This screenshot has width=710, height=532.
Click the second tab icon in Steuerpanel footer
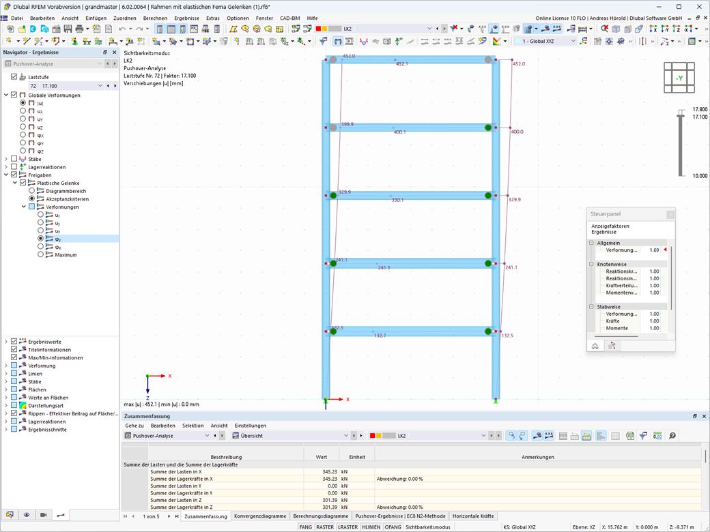click(612, 346)
